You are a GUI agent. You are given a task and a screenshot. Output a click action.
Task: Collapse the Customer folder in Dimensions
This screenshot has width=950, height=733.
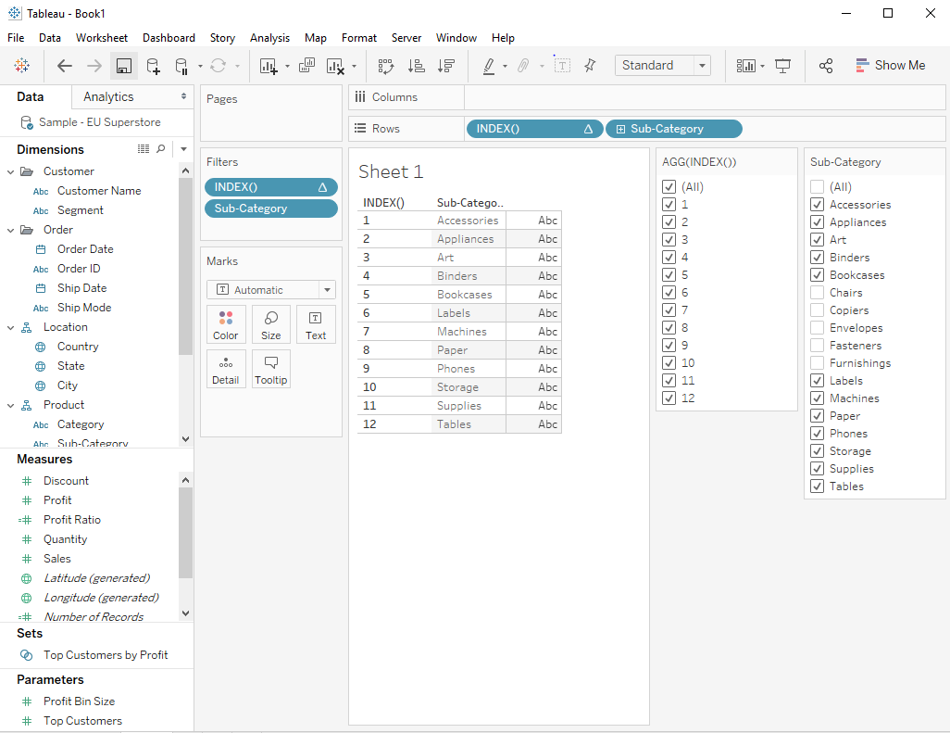coord(10,171)
